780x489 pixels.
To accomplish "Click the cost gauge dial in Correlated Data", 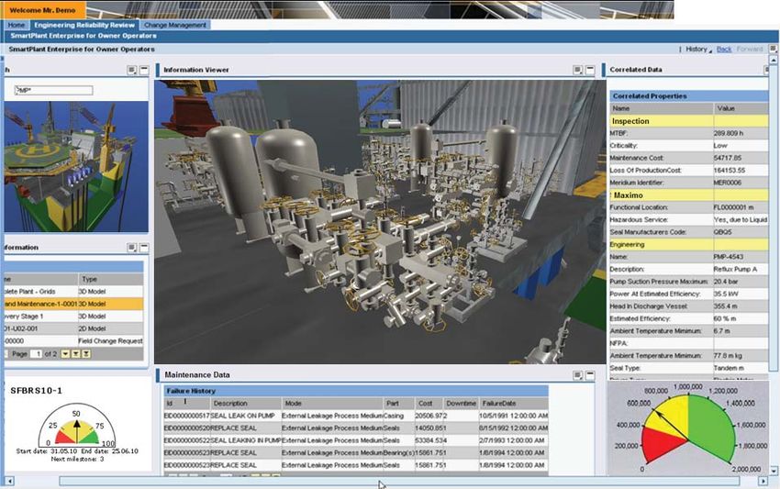I will click(688, 428).
